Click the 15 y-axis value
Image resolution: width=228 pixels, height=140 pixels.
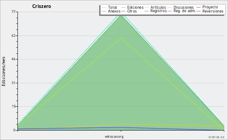click(13, 106)
